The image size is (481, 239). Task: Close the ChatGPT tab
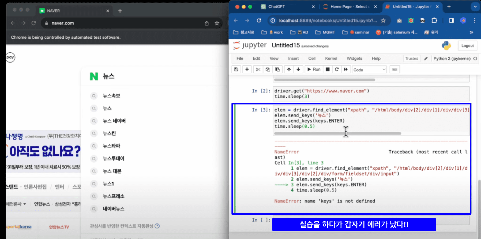click(313, 7)
